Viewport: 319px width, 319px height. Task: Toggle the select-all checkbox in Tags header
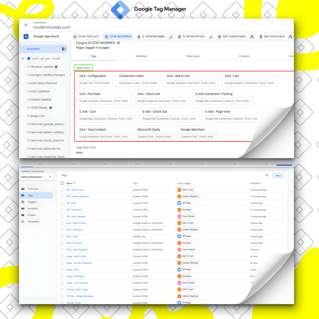click(x=62, y=183)
